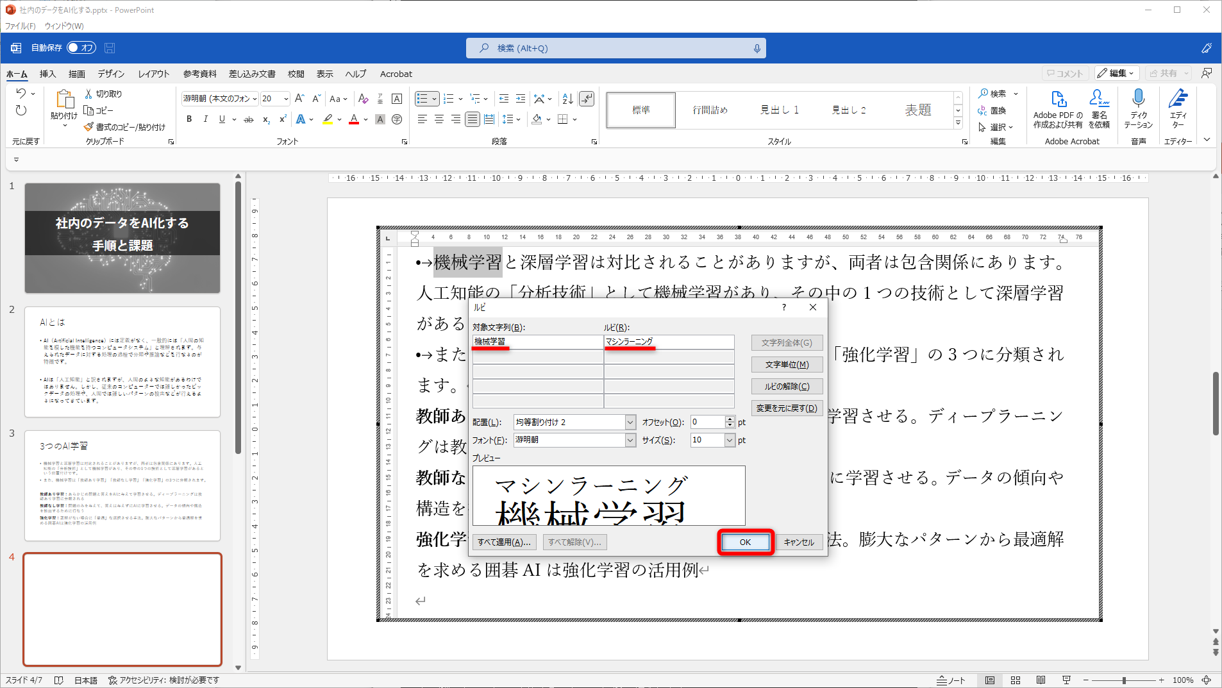Screen dimensions: 1222x688
Task: Toggle subscript formatting
Action: (x=265, y=119)
